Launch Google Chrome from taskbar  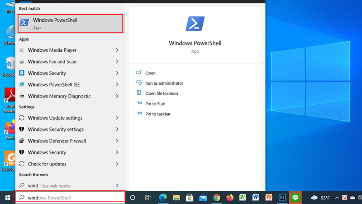point(216,198)
